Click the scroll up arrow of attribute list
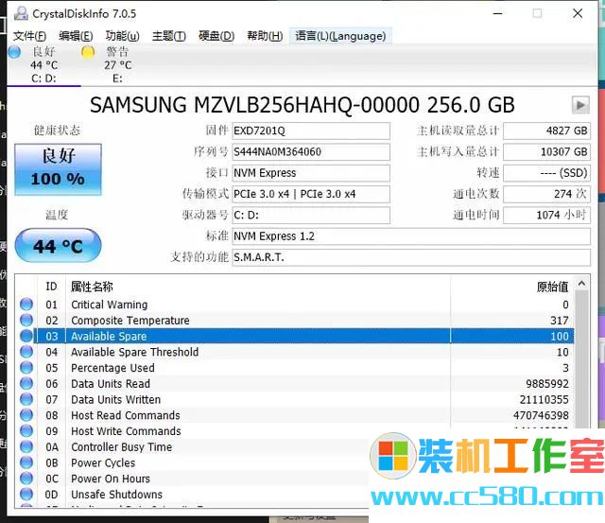605x523 pixels. [582, 284]
